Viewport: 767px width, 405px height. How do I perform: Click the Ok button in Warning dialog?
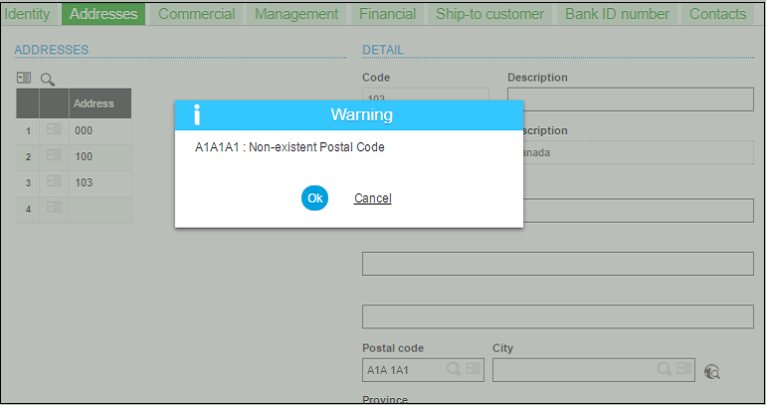coord(314,198)
